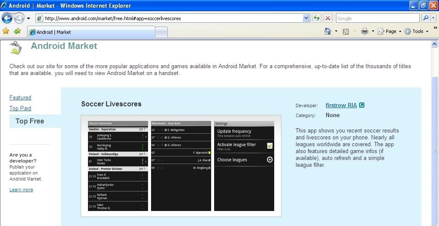
Task: Click the Sweden - Superettan league header
Action: (x=118, y=129)
